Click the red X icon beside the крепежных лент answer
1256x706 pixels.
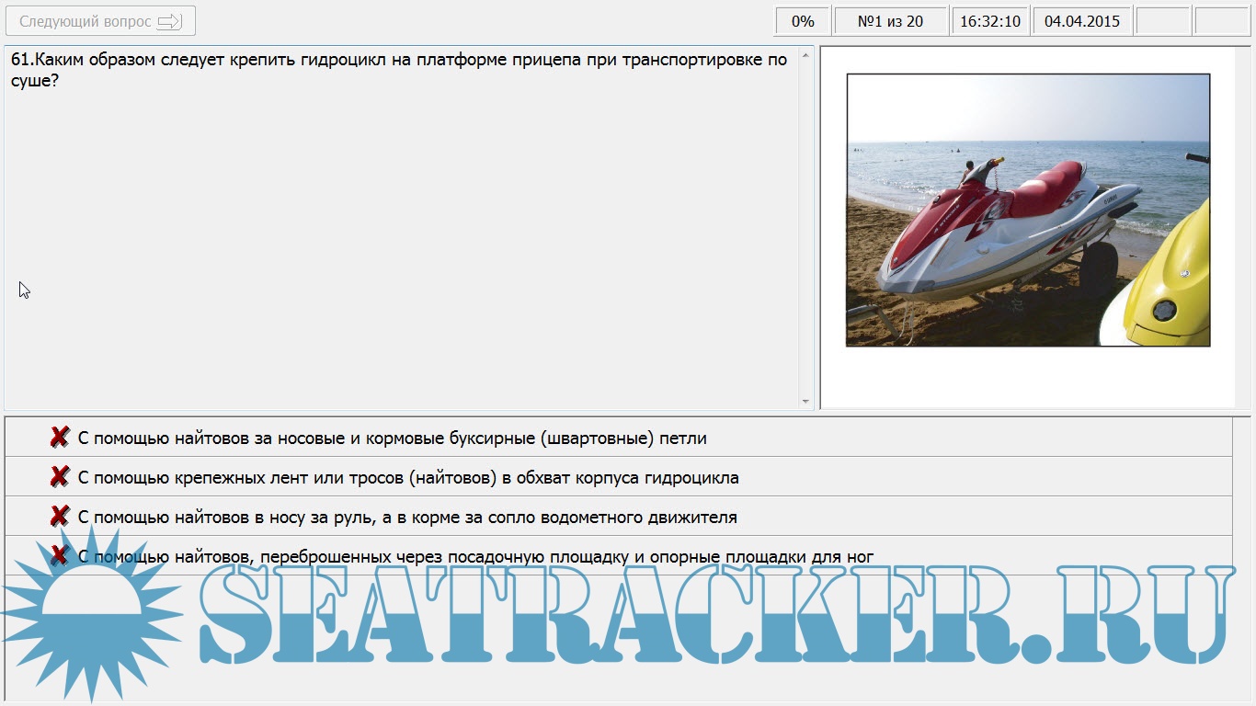(60, 477)
